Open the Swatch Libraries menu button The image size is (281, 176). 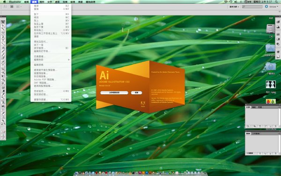248,126
